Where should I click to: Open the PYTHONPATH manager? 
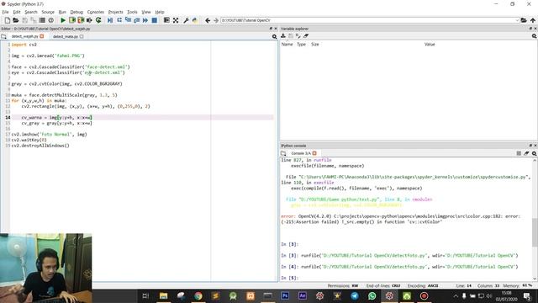pos(195,20)
